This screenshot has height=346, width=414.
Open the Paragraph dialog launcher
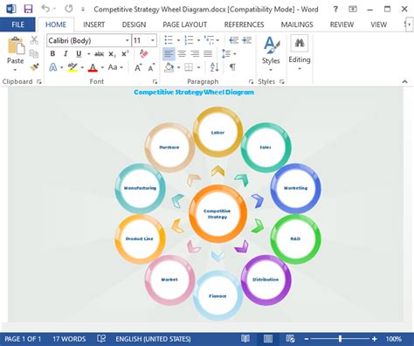pos(251,82)
